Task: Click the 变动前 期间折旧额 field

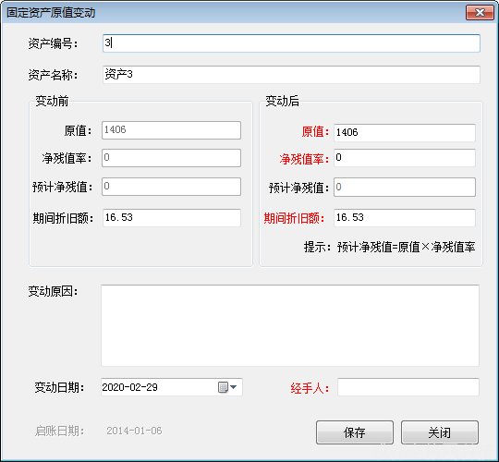Action: pyautogui.click(x=171, y=218)
